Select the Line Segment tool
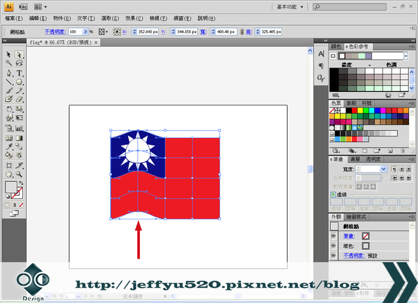The width and height of the screenshot is (418, 303). tap(9, 81)
